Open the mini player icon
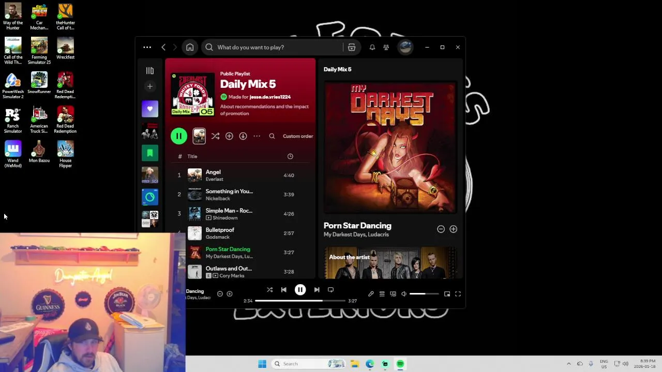 (447, 294)
